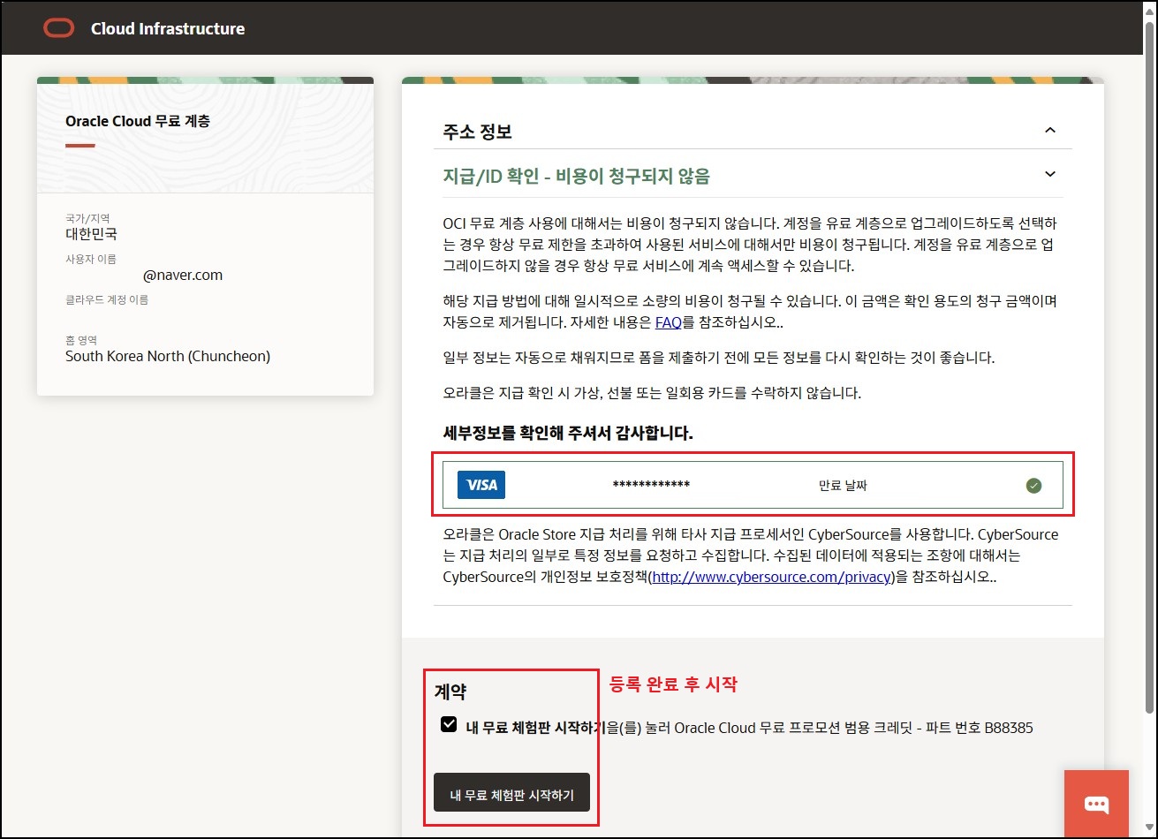1158x839 pixels.
Task: Click the 클라우드 계정 이름 label
Action: [x=107, y=299]
